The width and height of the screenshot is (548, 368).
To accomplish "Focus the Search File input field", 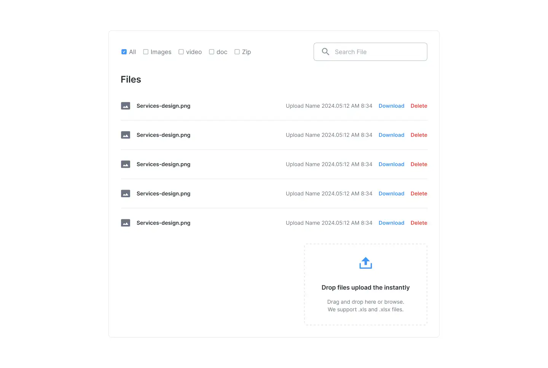I will tap(370, 52).
